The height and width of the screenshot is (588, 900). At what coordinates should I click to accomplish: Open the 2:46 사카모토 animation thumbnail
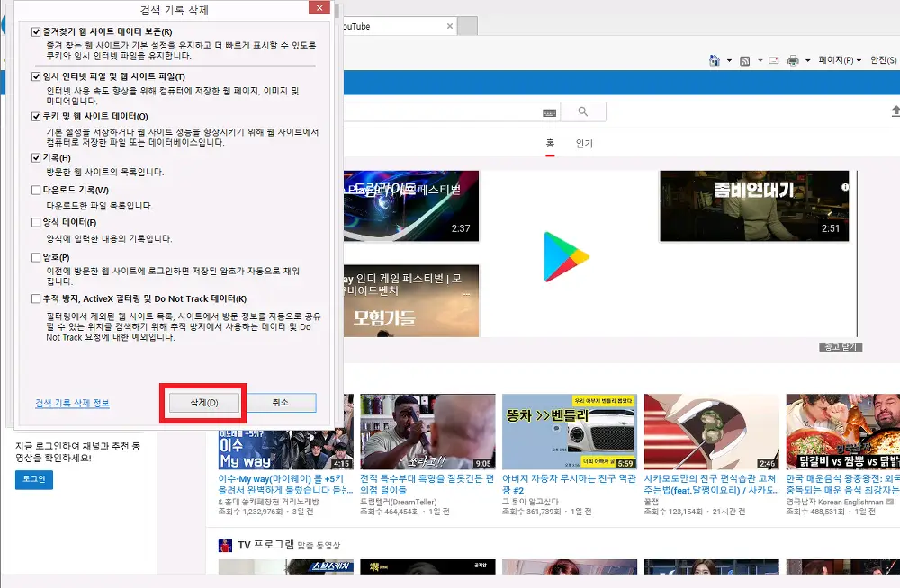pyautogui.click(x=712, y=432)
